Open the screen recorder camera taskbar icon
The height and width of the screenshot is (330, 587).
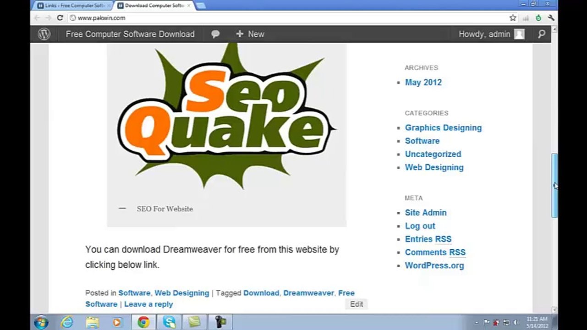220,322
